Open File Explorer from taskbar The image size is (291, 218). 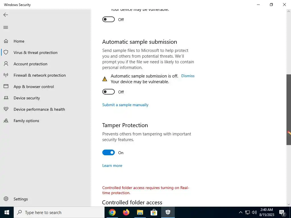click(140, 212)
